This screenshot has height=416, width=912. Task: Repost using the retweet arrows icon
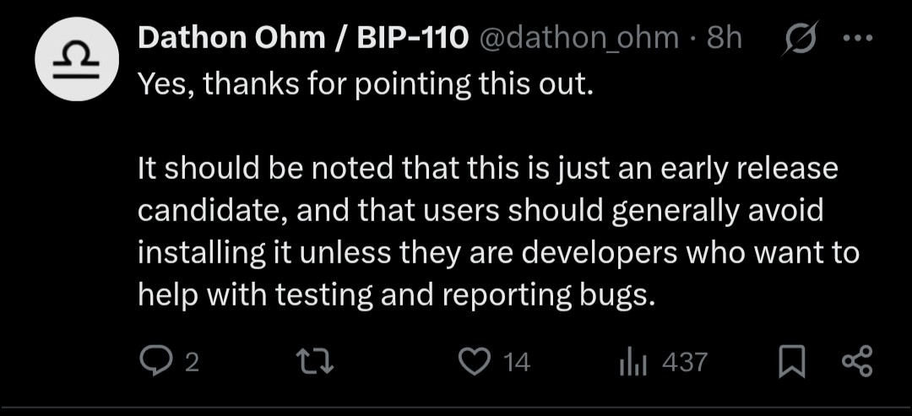click(320, 363)
